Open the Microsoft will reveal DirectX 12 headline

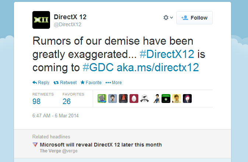coord(101,145)
